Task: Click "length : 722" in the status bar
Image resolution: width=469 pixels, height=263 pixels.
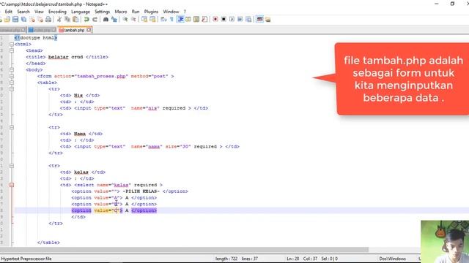Action: point(226,259)
